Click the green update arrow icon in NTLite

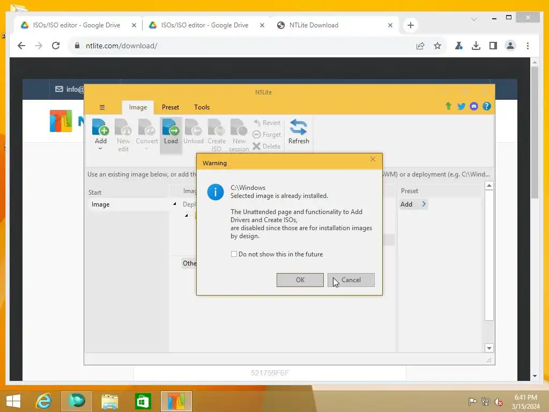(448, 106)
